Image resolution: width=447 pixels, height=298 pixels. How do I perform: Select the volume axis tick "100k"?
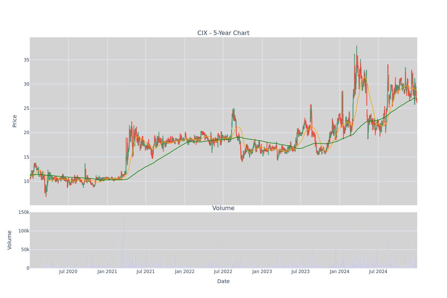click(24, 231)
